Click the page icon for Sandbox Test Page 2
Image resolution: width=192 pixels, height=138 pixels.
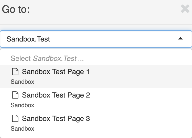tap(16, 95)
